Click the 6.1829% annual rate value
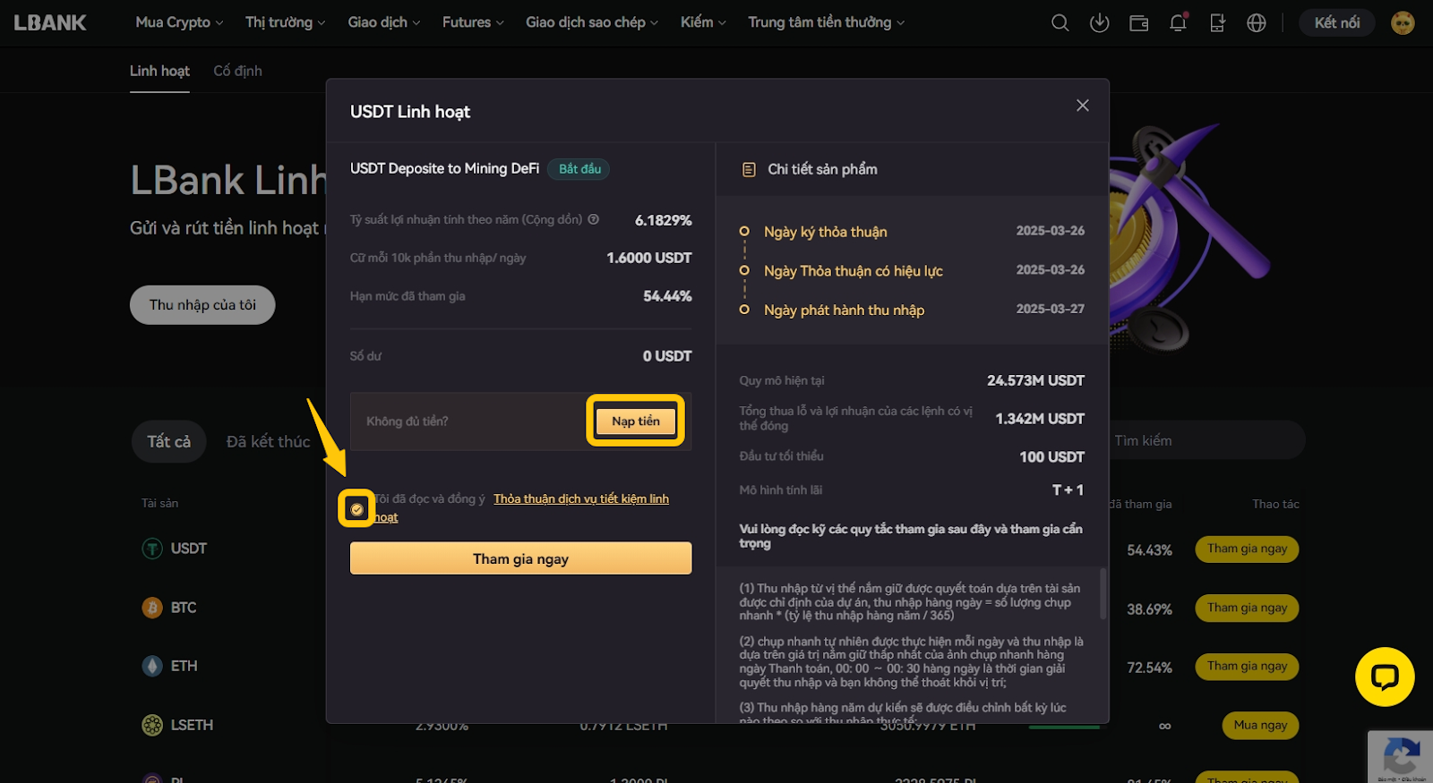Screen dimensions: 1433x783 [664, 220]
